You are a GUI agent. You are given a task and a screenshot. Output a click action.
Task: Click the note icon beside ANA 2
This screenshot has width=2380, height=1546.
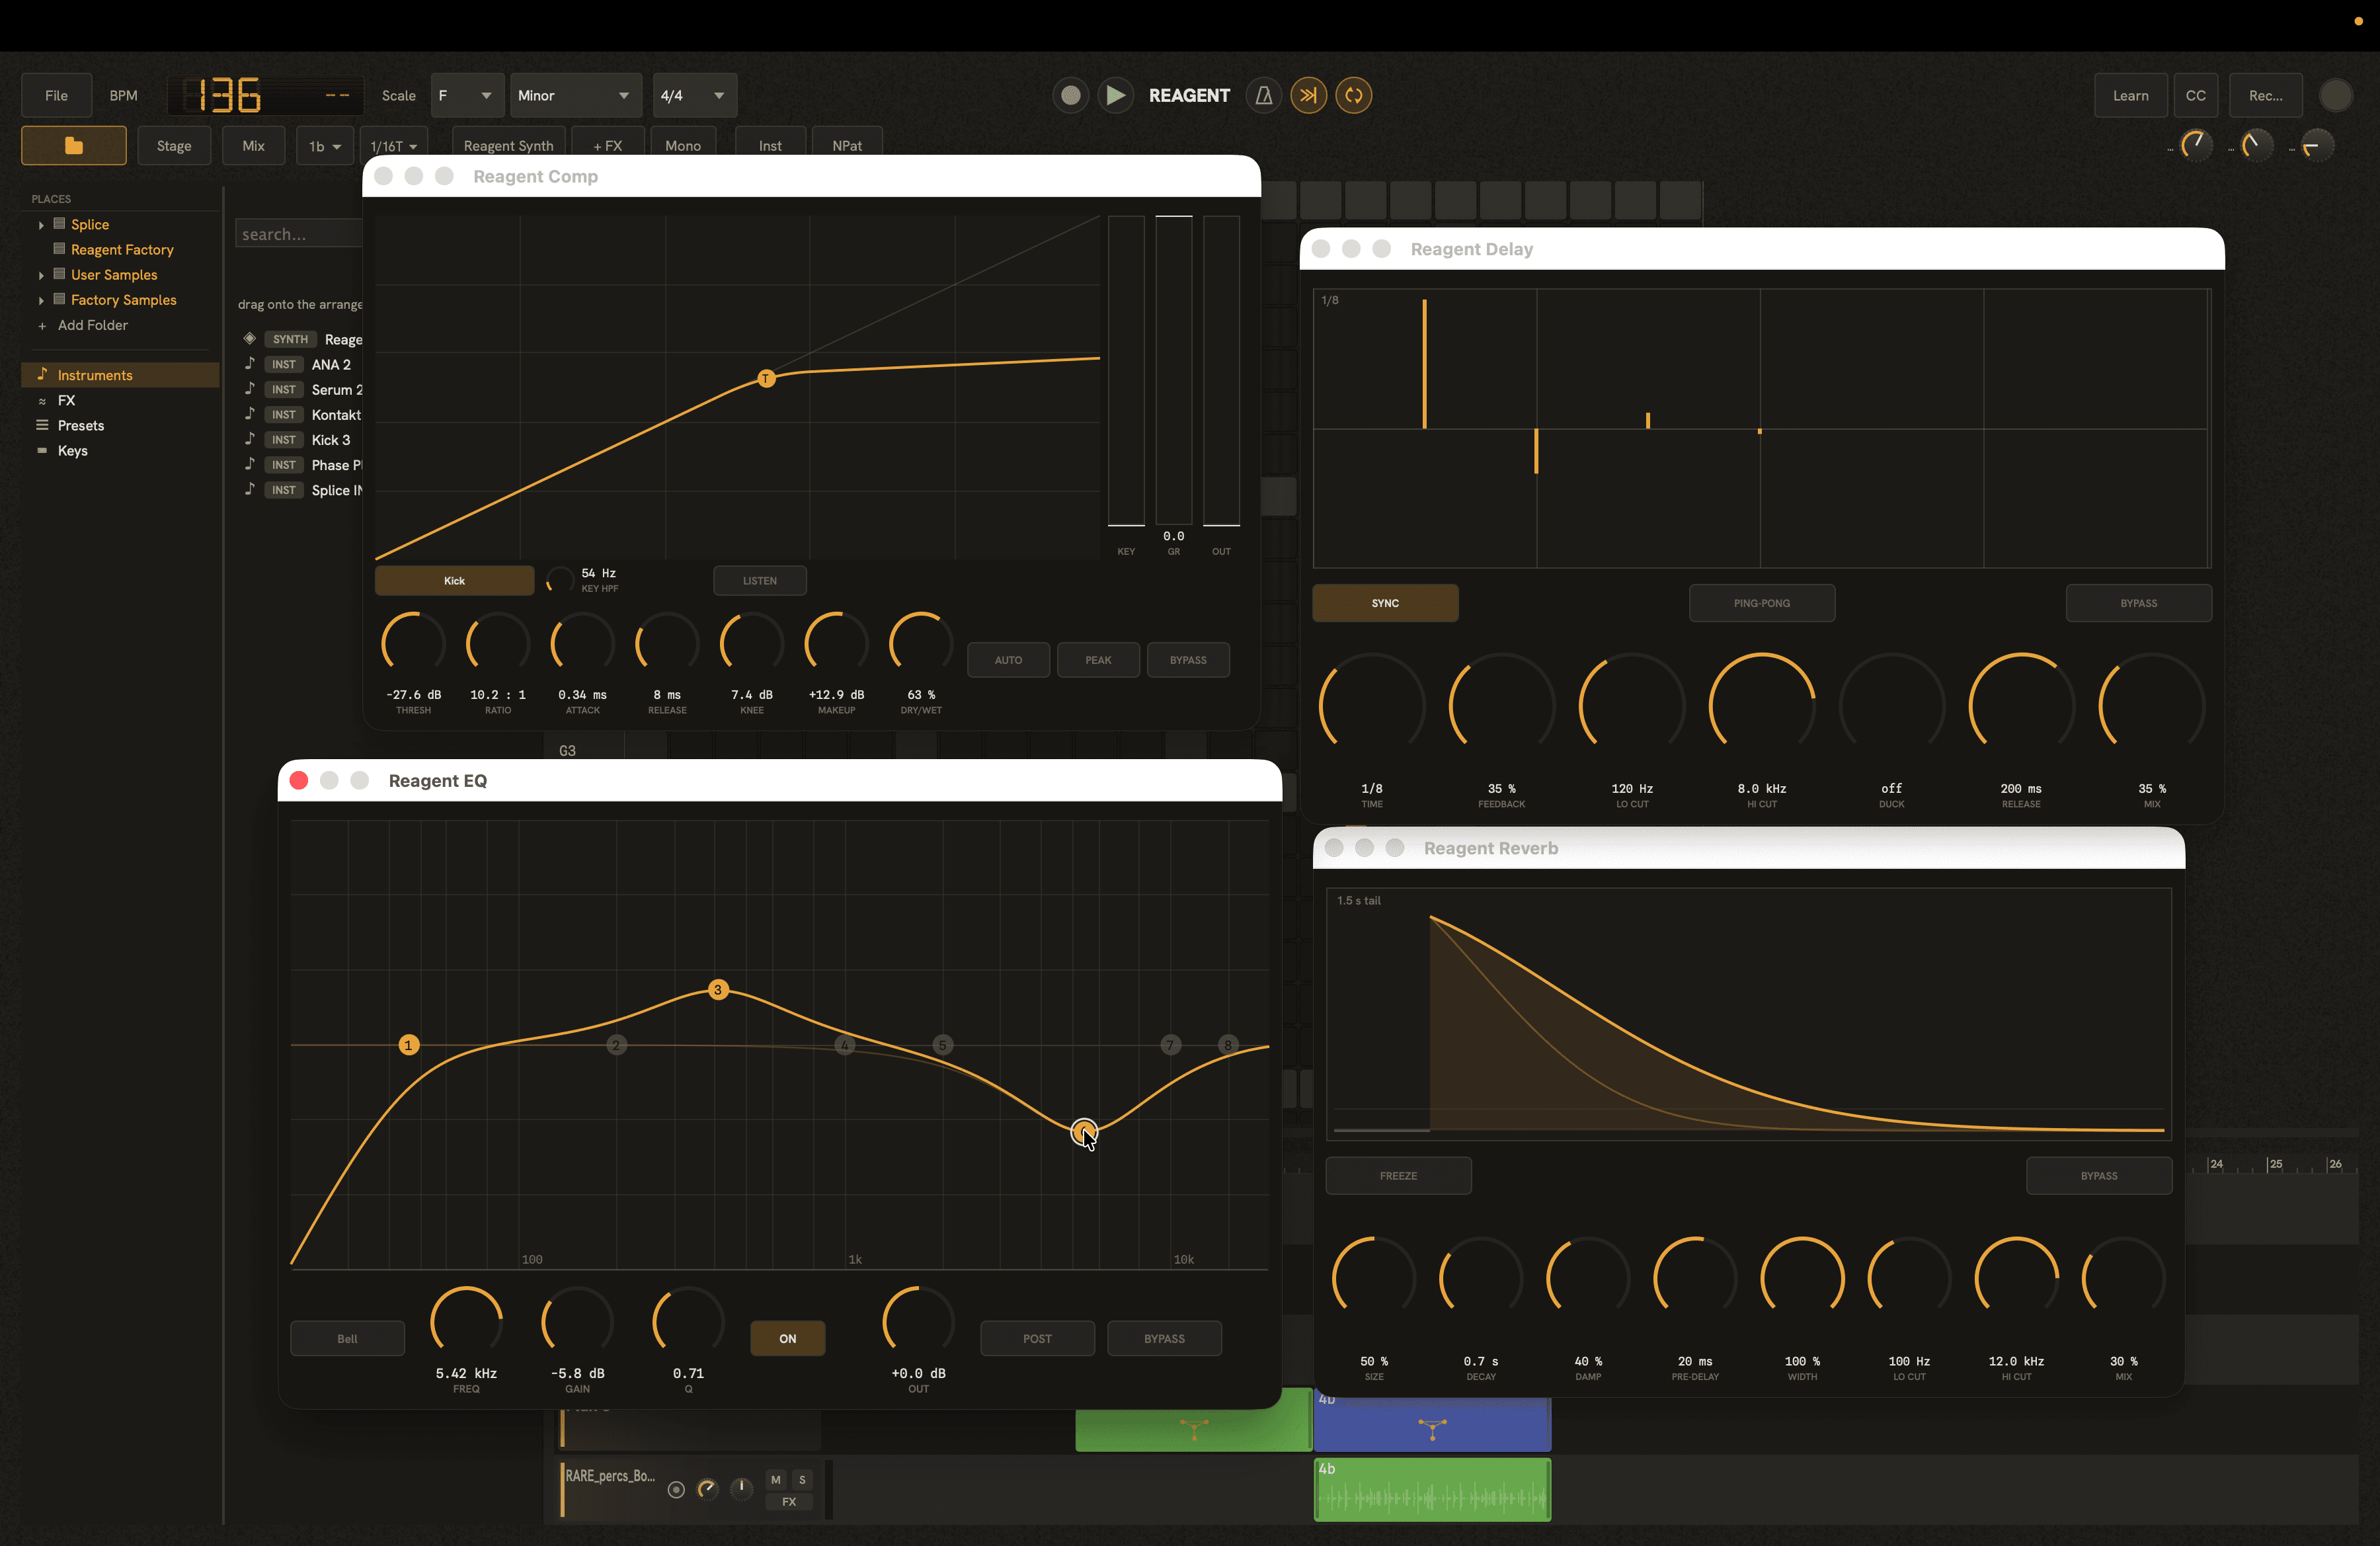pyautogui.click(x=250, y=364)
